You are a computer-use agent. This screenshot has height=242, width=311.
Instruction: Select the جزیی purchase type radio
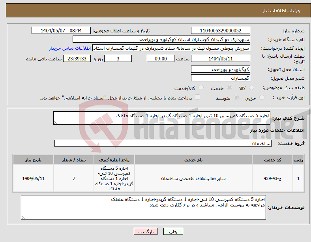pyautogui.click(x=262, y=97)
